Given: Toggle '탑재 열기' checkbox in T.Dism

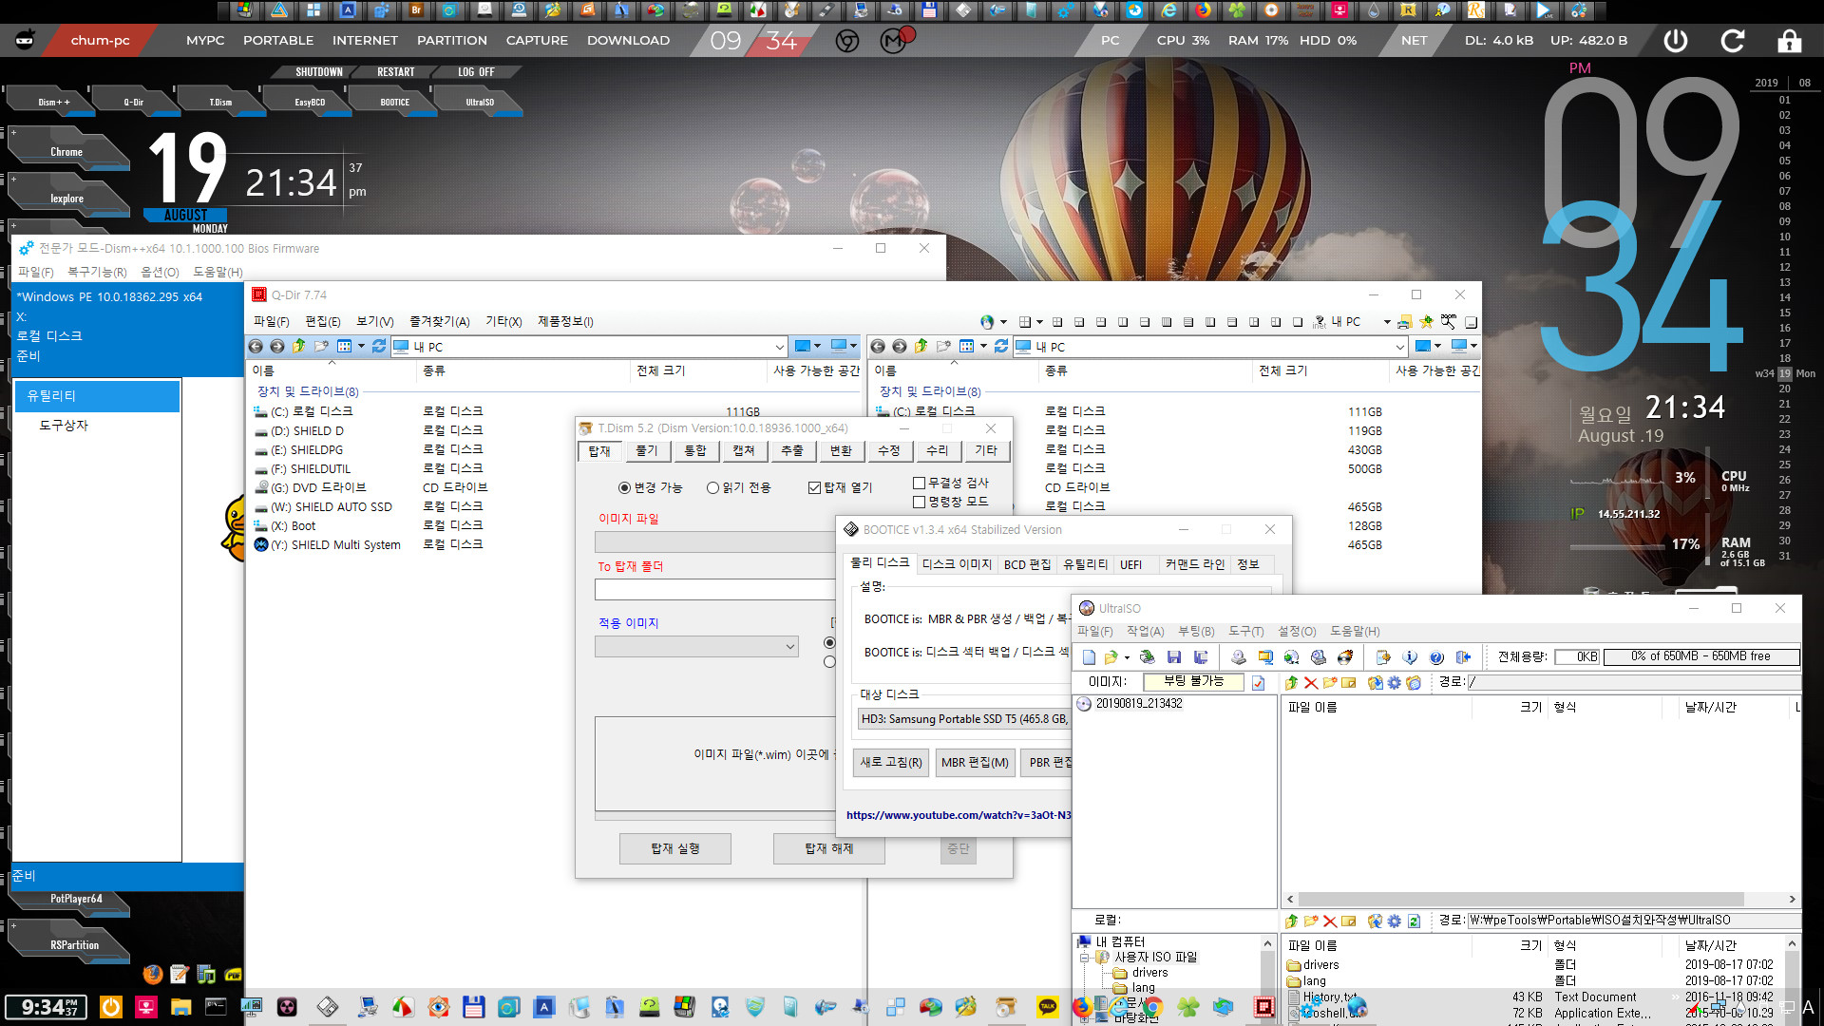Looking at the screenshot, I should 814,488.
